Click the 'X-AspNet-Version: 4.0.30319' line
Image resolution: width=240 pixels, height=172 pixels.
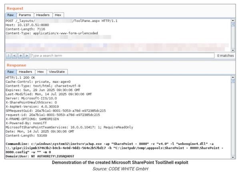(32, 107)
